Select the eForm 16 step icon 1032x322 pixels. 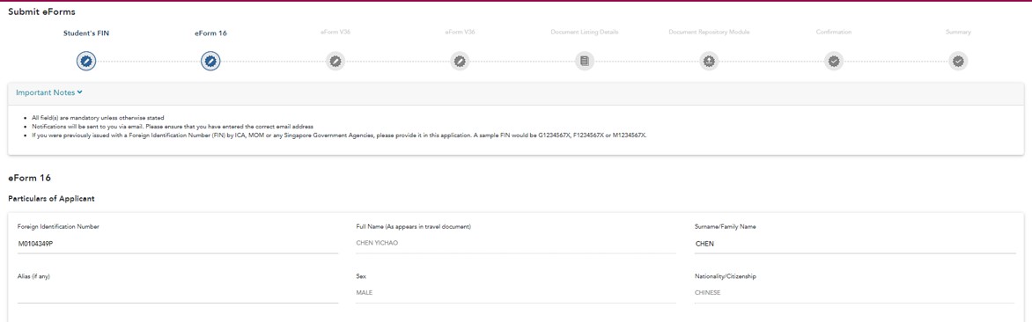coord(210,62)
